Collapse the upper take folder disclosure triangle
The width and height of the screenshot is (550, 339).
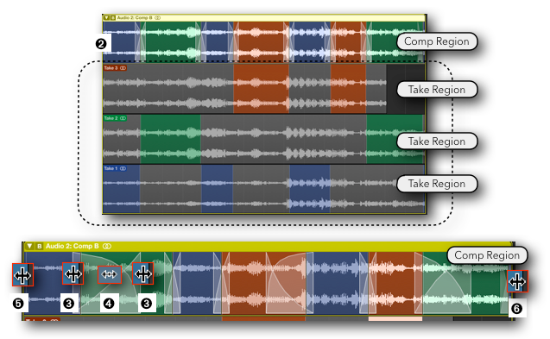(x=107, y=17)
